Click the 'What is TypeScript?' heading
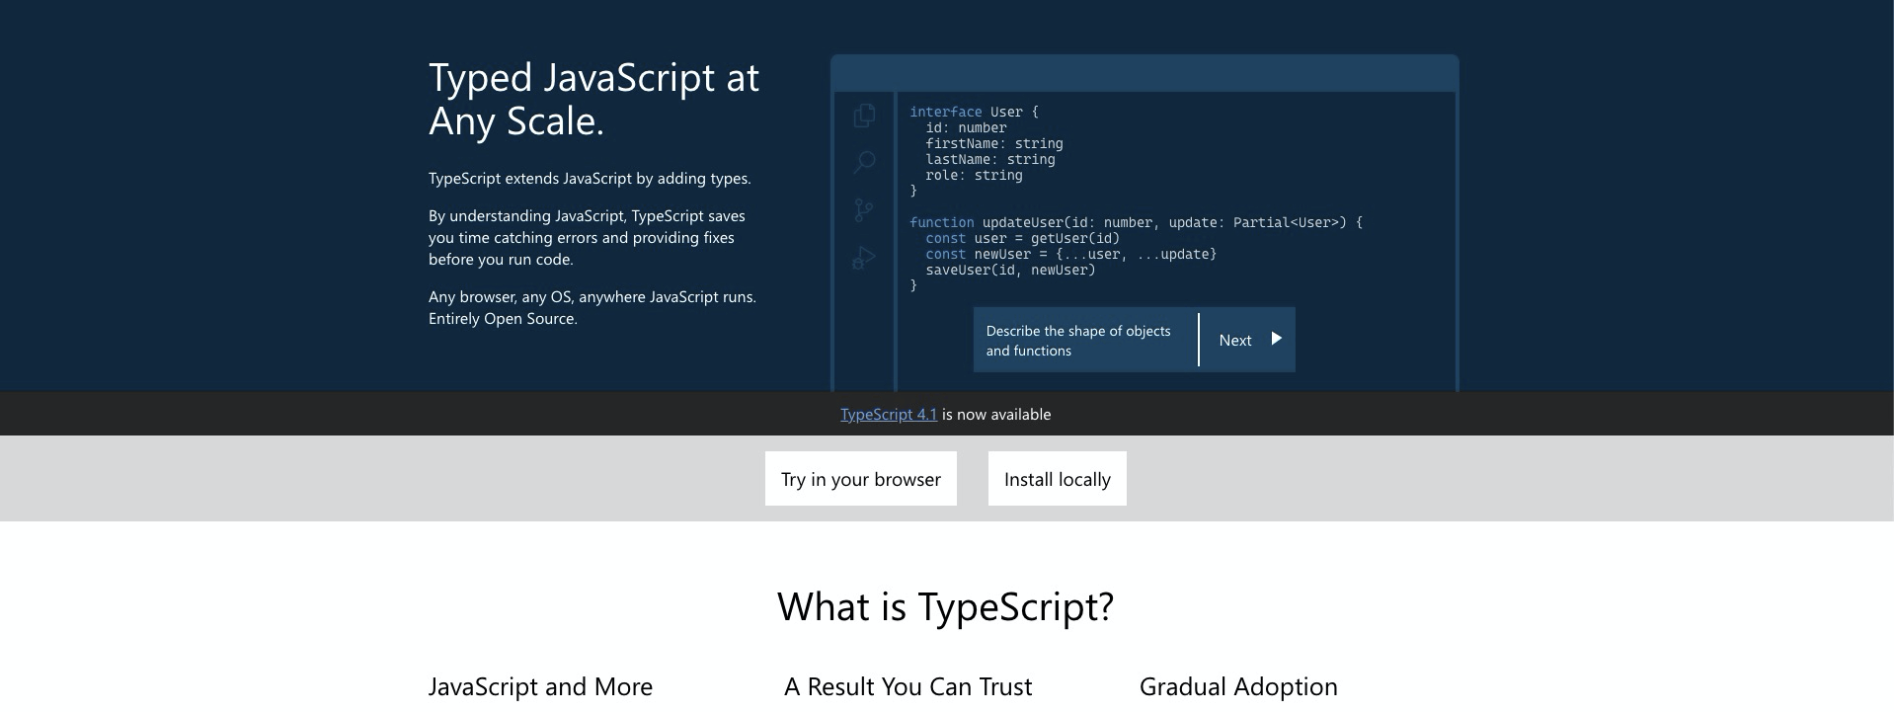 [946, 606]
